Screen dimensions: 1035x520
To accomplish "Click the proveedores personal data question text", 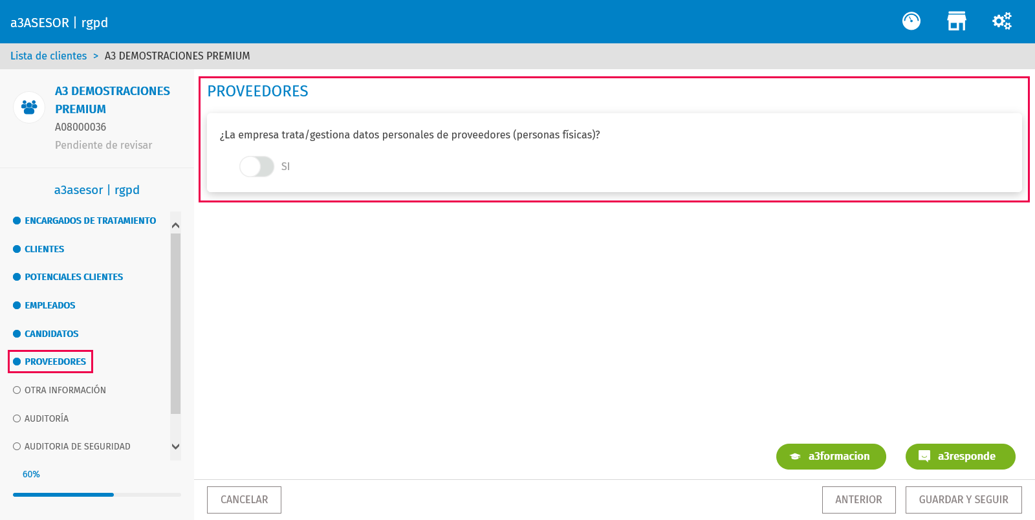I will (x=410, y=135).
